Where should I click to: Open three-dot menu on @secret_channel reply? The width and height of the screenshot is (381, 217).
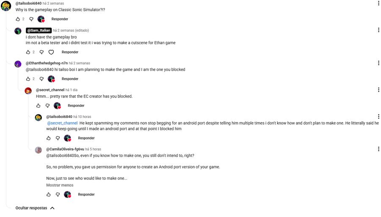pyautogui.click(x=378, y=90)
